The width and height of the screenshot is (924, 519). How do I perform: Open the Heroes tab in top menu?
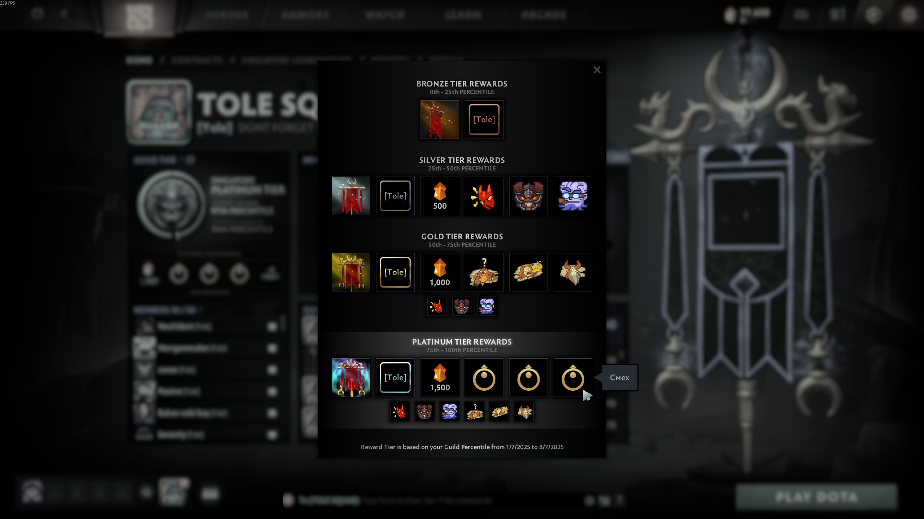pos(227,15)
